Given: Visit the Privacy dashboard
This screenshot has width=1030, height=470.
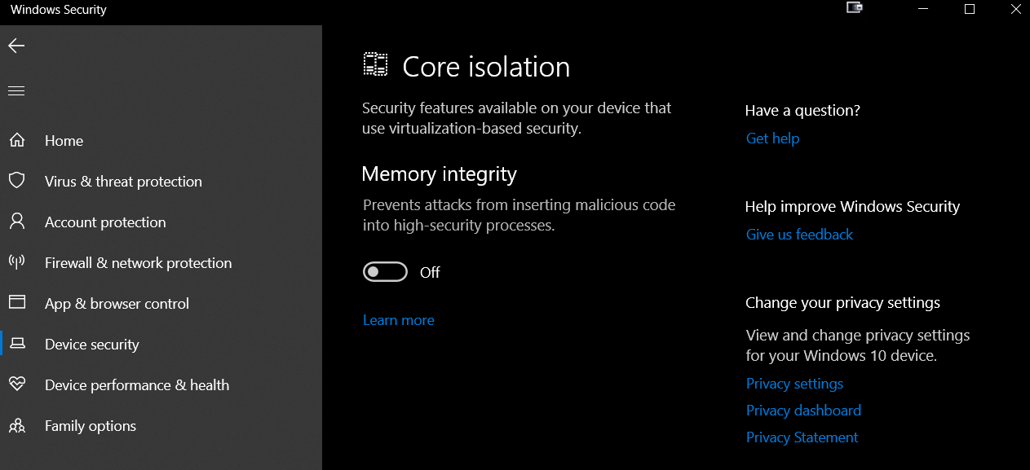Looking at the screenshot, I should point(802,410).
